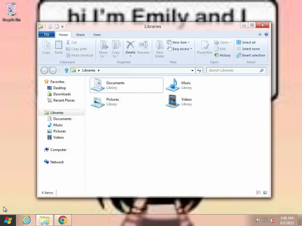
Task: Open the recent locations dropdown arrow
Action: 59,71
